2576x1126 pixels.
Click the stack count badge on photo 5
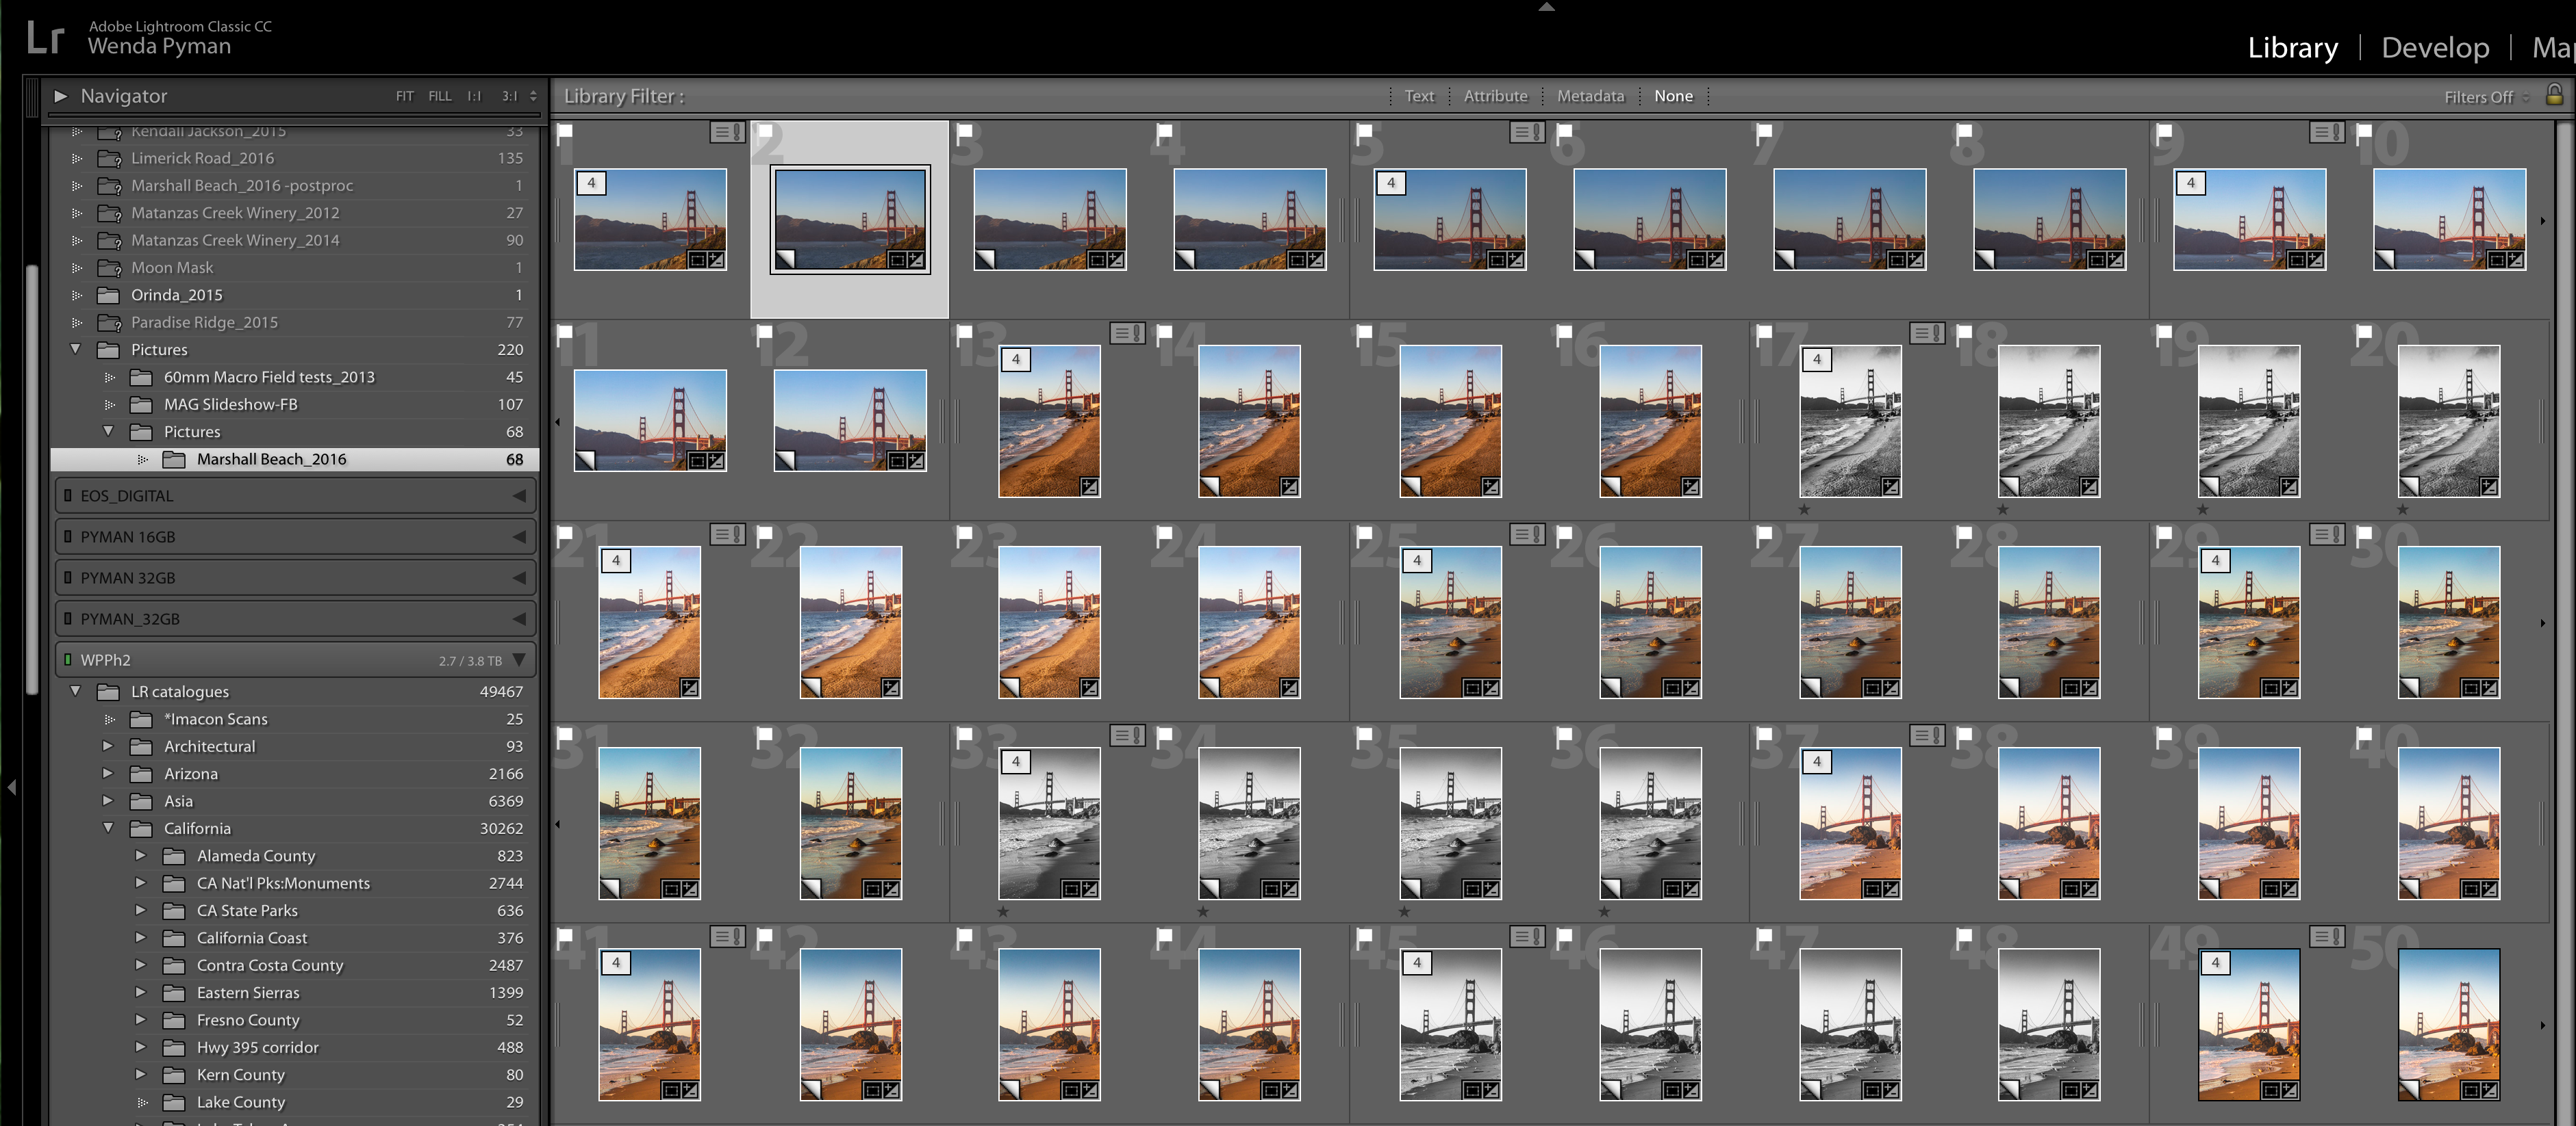tap(1391, 183)
